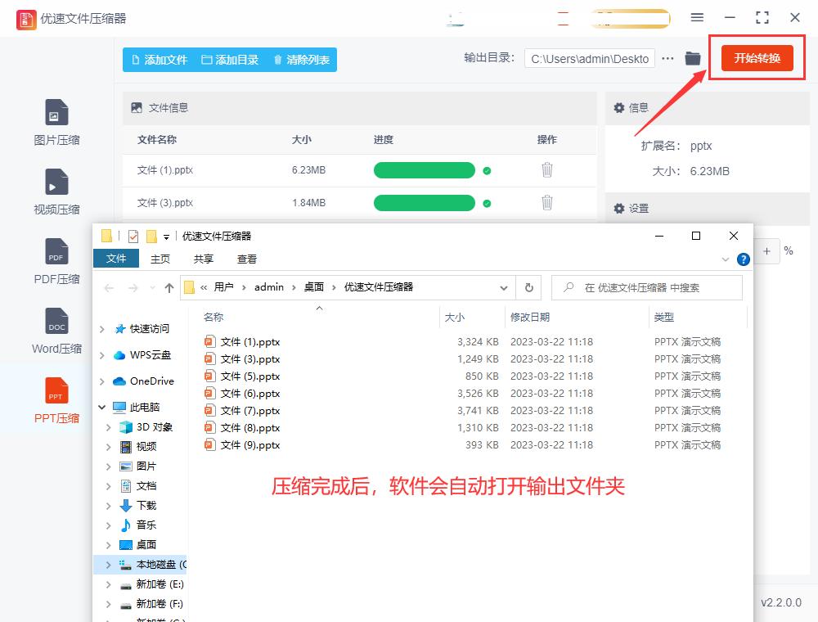The image size is (818, 622).
Task: Click the progress bar of 文件(1).pptx
Action: (x=424, y=169)
